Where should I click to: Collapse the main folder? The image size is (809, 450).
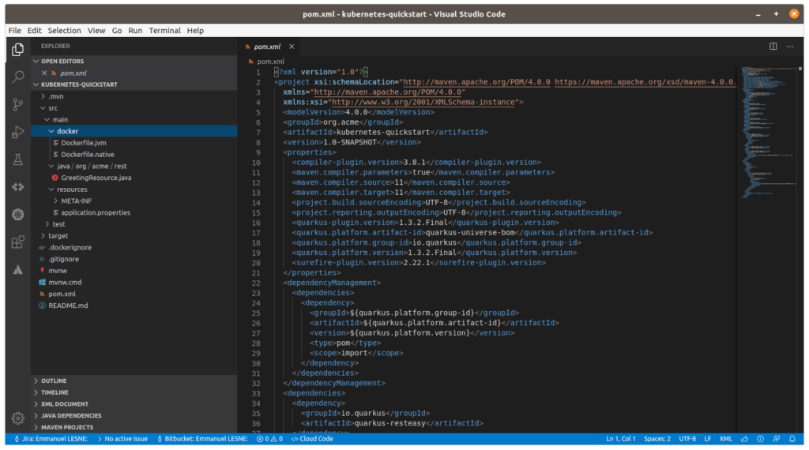(134, 119)
